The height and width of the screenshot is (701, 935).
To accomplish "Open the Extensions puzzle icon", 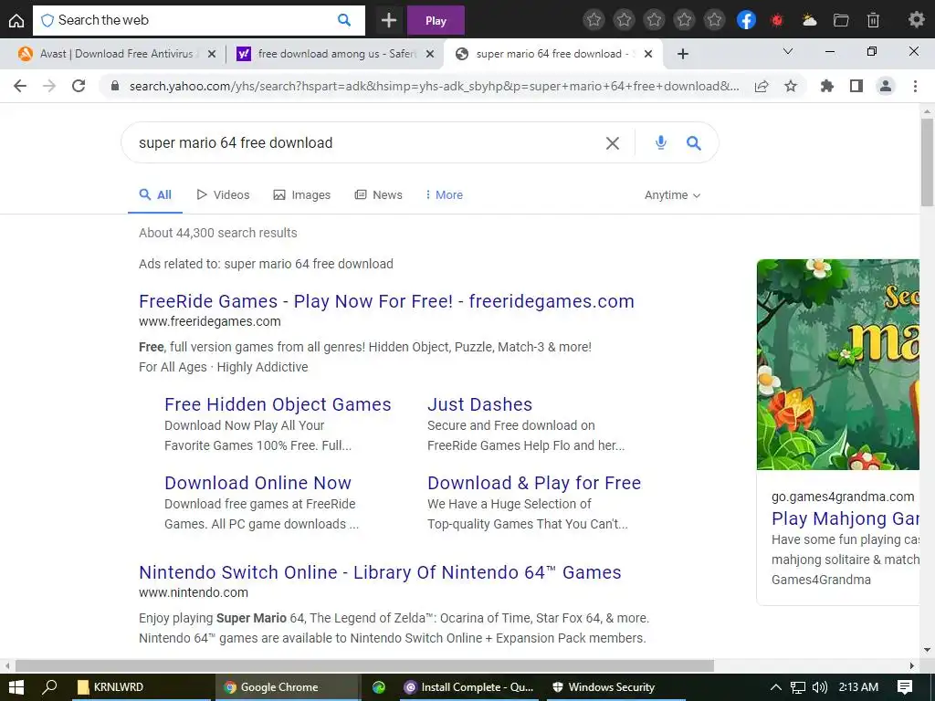I will (x=826, y=86).
